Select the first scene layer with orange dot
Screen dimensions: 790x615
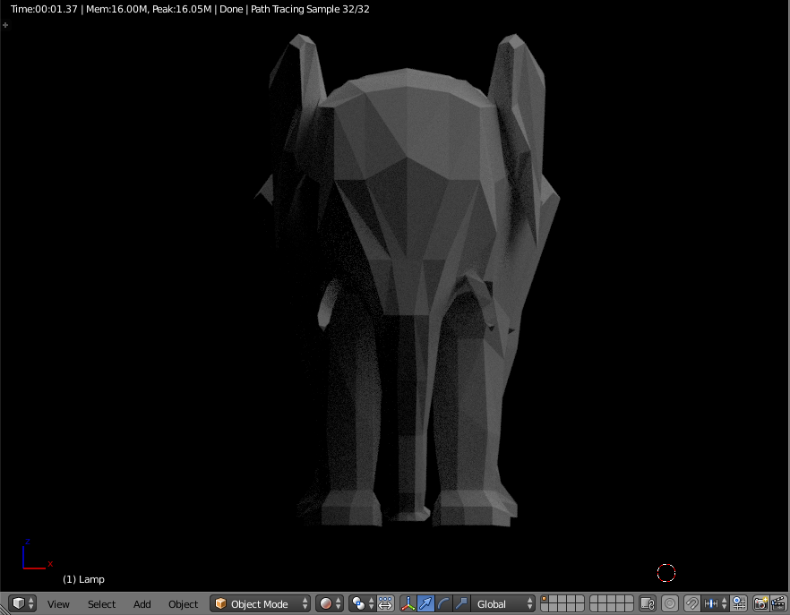coord(545,600)
